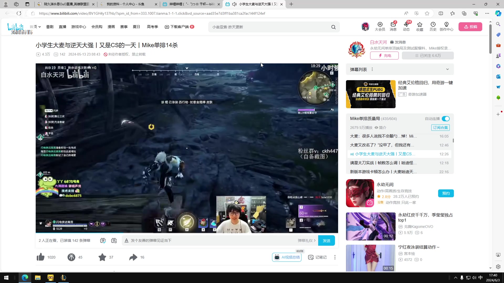The image size is (504, 283).
Task: Open 赛事 navigation item
Action: point(124,27)
